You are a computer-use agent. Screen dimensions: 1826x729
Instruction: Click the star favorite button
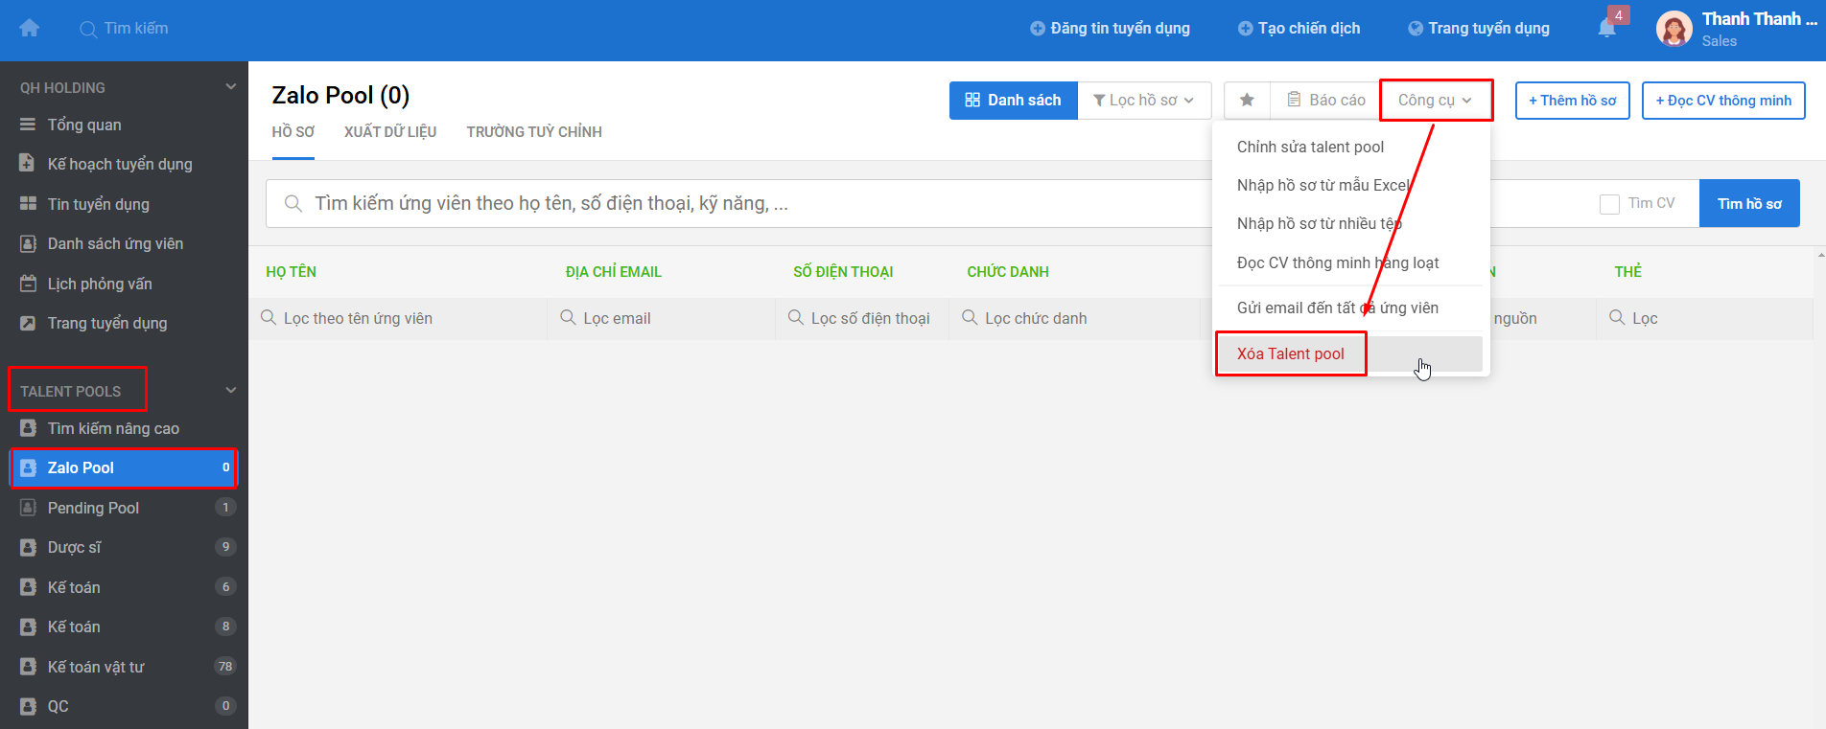point(1247,100)
